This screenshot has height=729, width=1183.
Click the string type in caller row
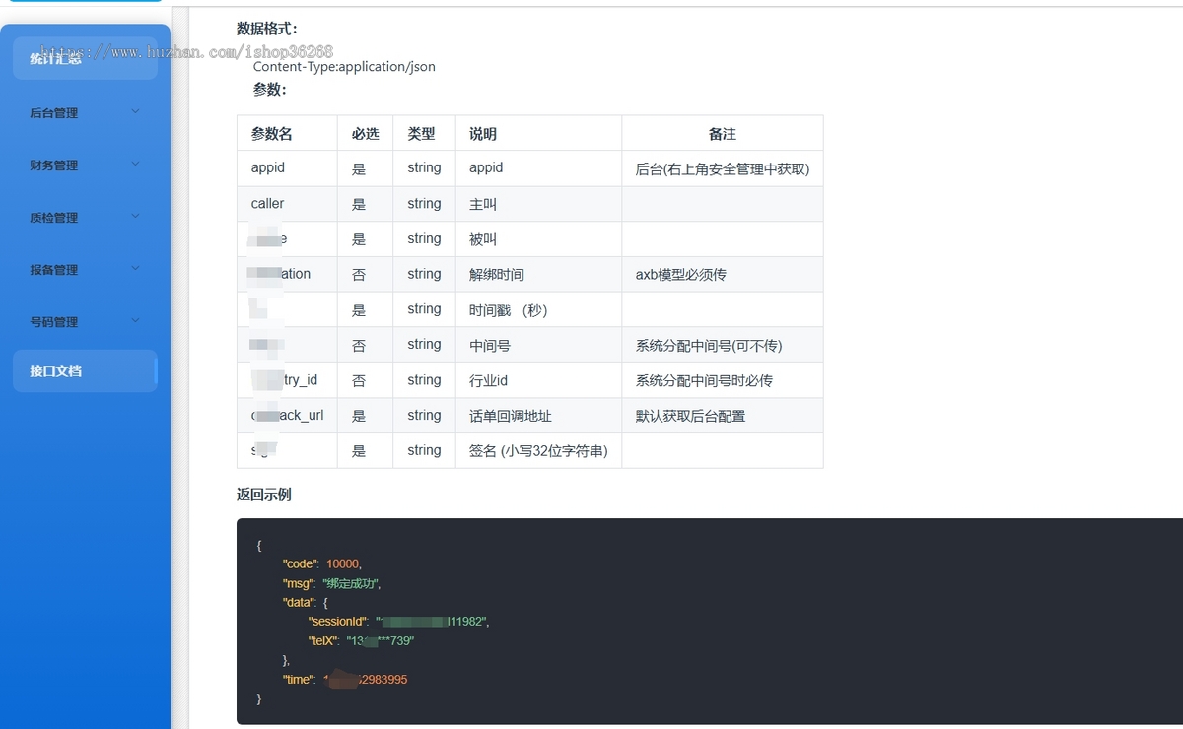424,204
